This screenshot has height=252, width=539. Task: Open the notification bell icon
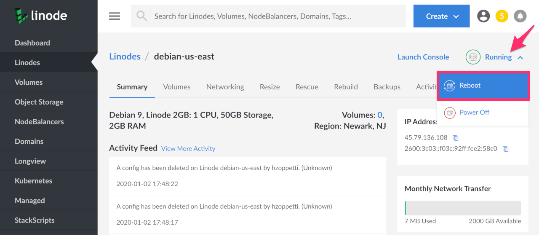coord(520,16)
